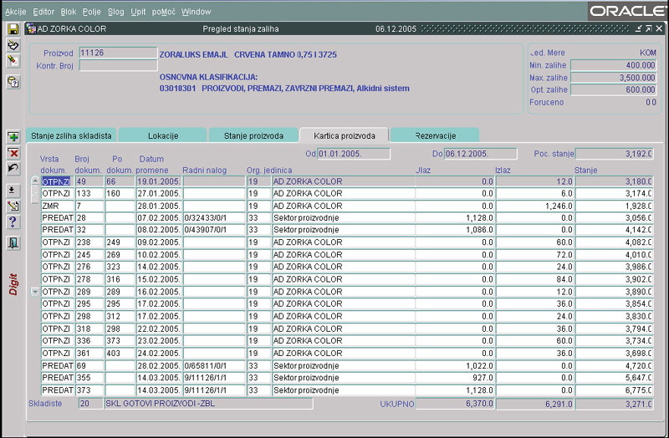Click the Ulaz cell 1,086.0
Image resolution: width=669 pixels, height=438 pixels.
(x=455, y=230)
